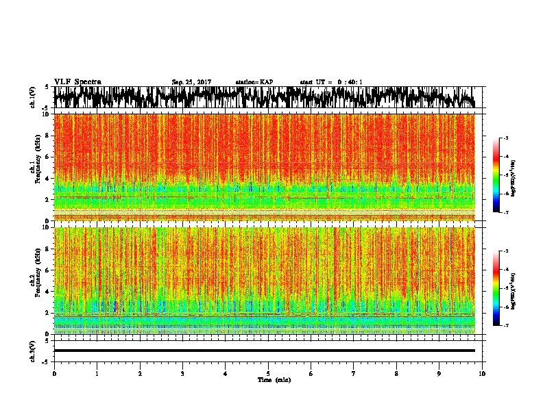
Task: Click the ch.2 frequency tick label "4"
Action: (48, 292)
